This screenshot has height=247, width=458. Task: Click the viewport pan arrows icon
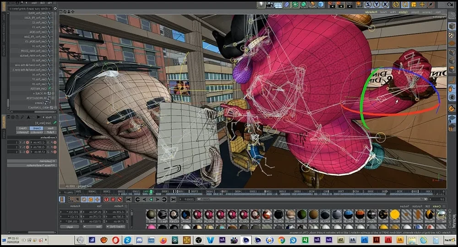[73, 12]
